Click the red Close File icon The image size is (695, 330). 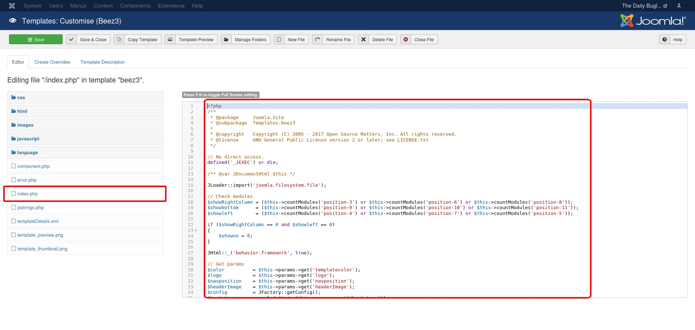(406, 39)
